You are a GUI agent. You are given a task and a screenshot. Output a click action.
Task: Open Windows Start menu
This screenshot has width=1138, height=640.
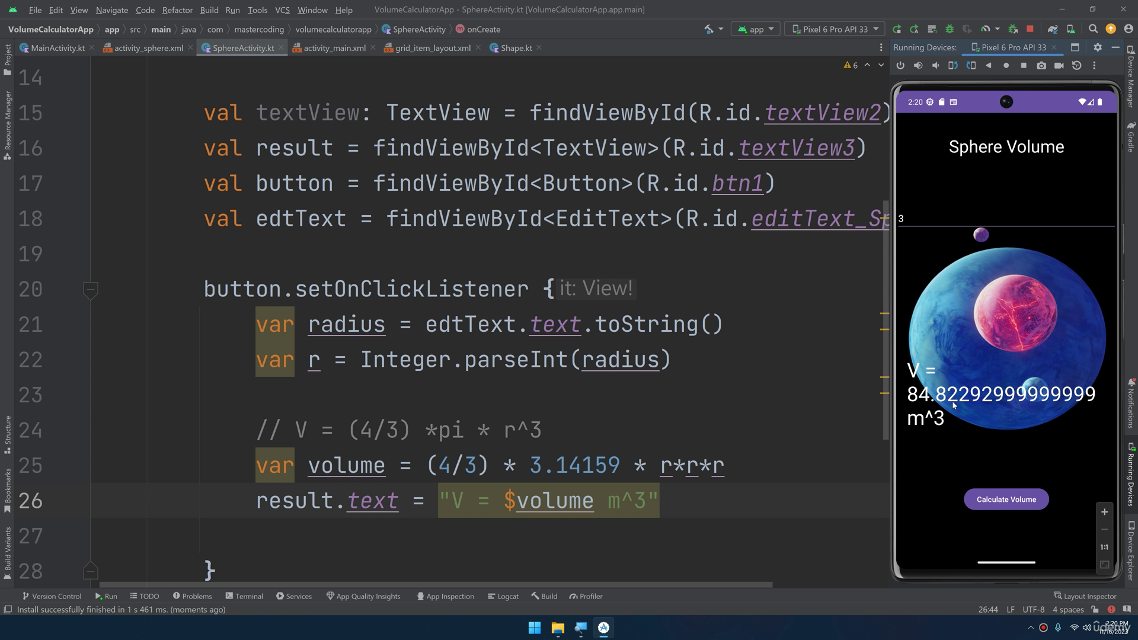tap(534, 628)
